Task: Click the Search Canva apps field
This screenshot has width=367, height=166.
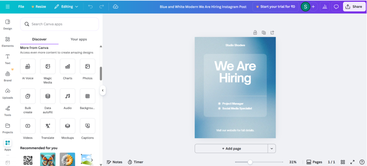Action: point(59,24)
